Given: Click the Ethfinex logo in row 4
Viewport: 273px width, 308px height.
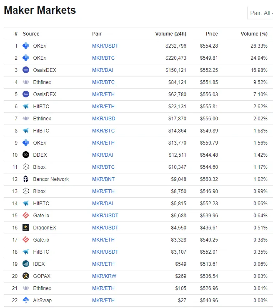Looking at the screenshot, I should tap(26, 82).
